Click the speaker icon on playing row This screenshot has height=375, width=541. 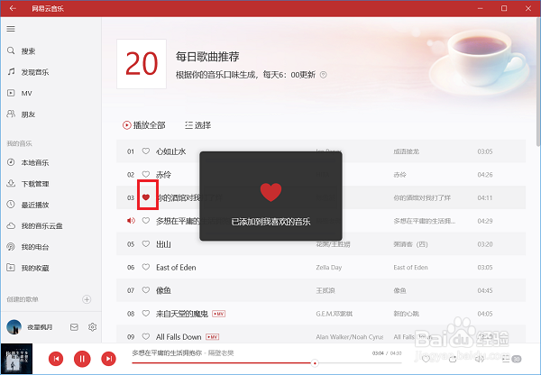131,221
